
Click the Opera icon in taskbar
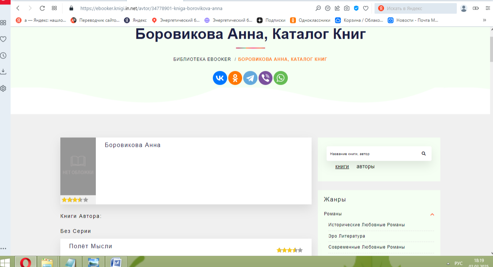(x=25, y=262)
